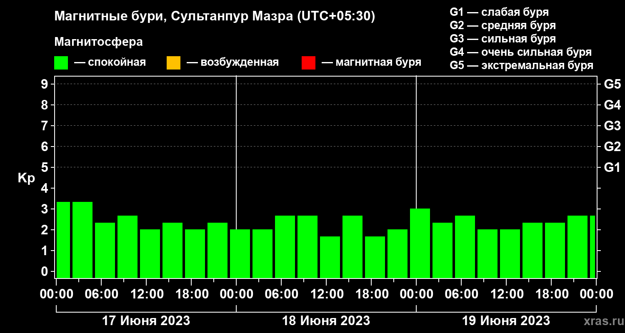Select the 'G1 — слабая буря' description
The width and height of the screenshot is (625, 333).
499,12
